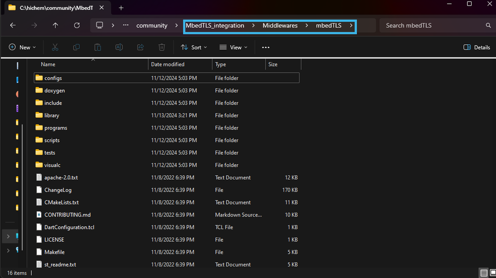The height and width of the screenshot is (278, 496).
Task: Close the C:\hichem\community tab
Action: 101,7
